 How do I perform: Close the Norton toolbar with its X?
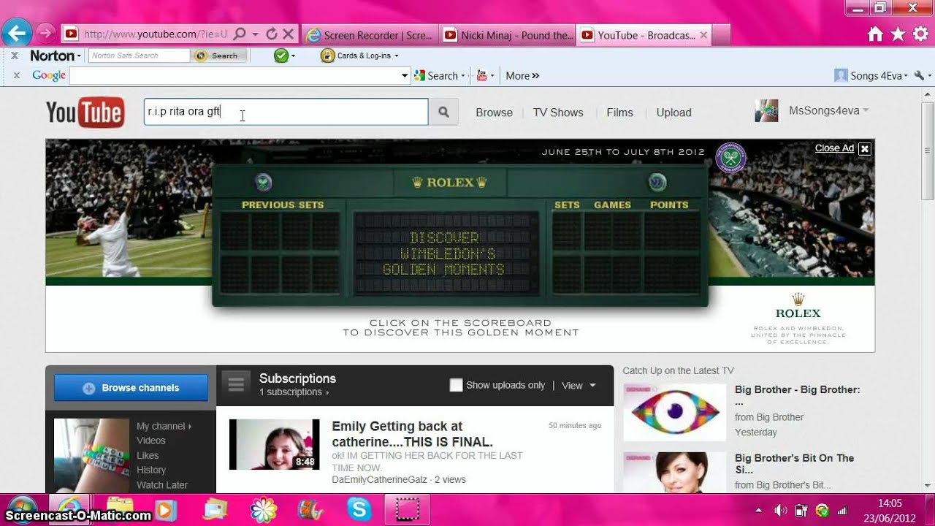click(x=15, y=56)
